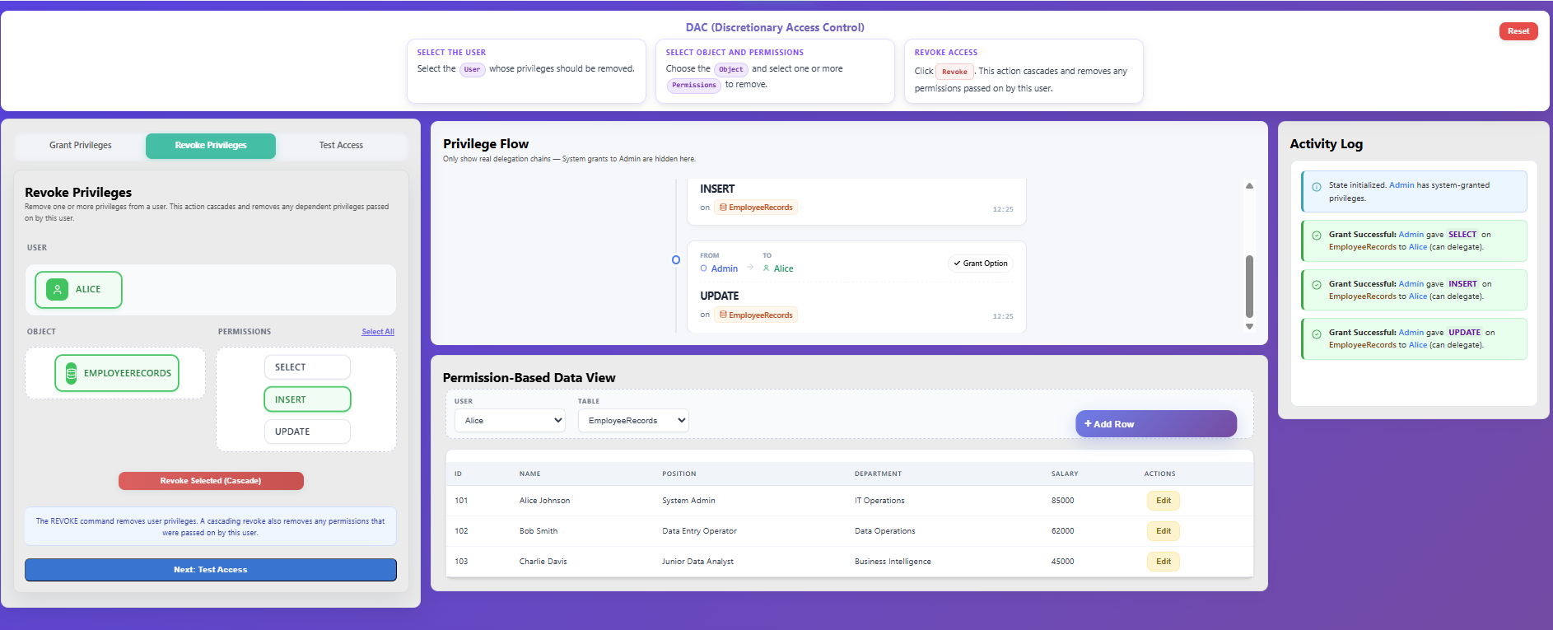Viewport: 1553px width, 630px height.
Task: Click the Privilege Flow scrollbar thumb
Action: click(x=1249, y=286)
